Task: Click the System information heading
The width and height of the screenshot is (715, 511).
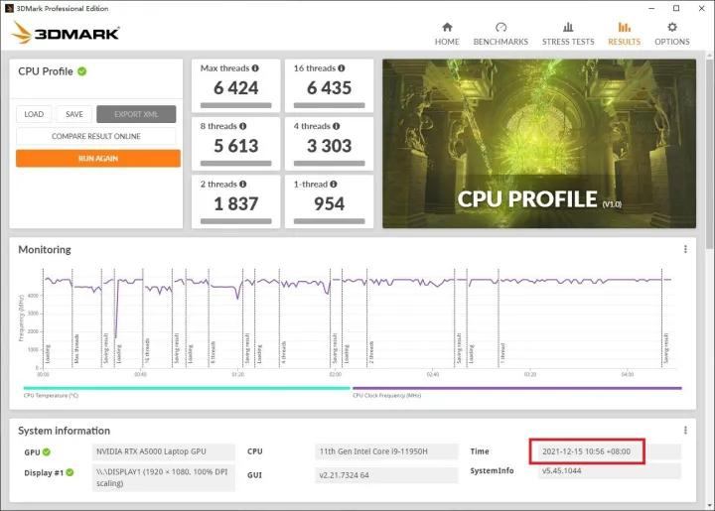Action: point(64,431)
